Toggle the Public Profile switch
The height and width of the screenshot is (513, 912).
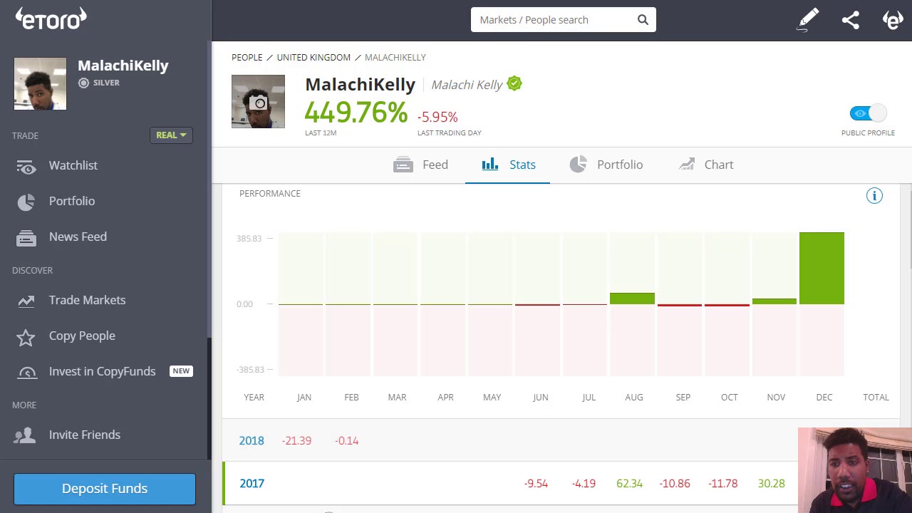[868, 113]
